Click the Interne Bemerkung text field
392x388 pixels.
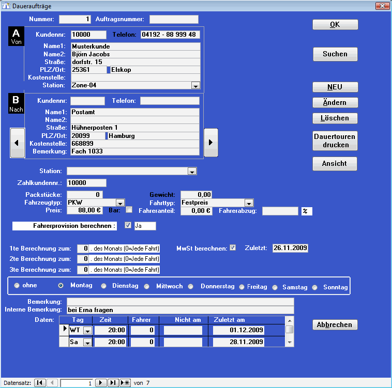[180, 310]
